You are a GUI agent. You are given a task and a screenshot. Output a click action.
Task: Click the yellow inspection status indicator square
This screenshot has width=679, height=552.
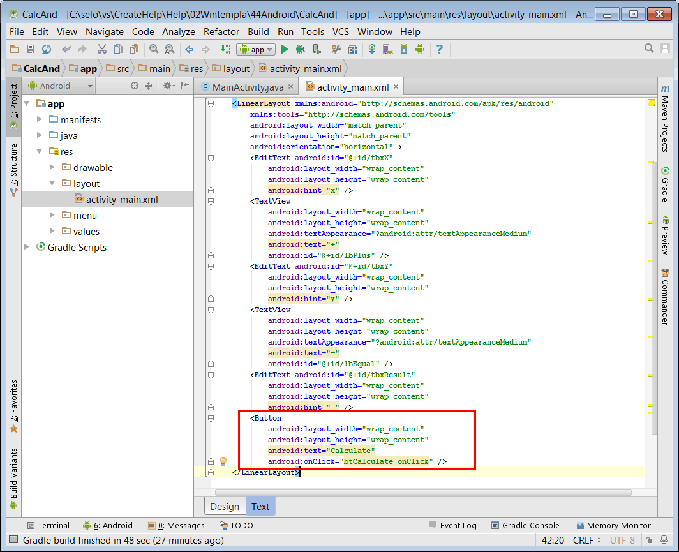[x=651, y=103]
